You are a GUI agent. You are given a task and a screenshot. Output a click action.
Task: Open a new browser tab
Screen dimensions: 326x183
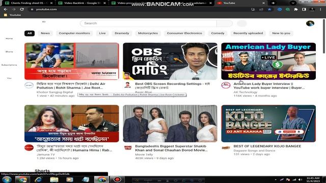[273, 3]
